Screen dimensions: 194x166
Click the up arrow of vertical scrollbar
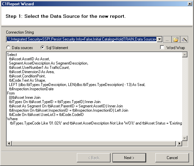pos(185,55)
